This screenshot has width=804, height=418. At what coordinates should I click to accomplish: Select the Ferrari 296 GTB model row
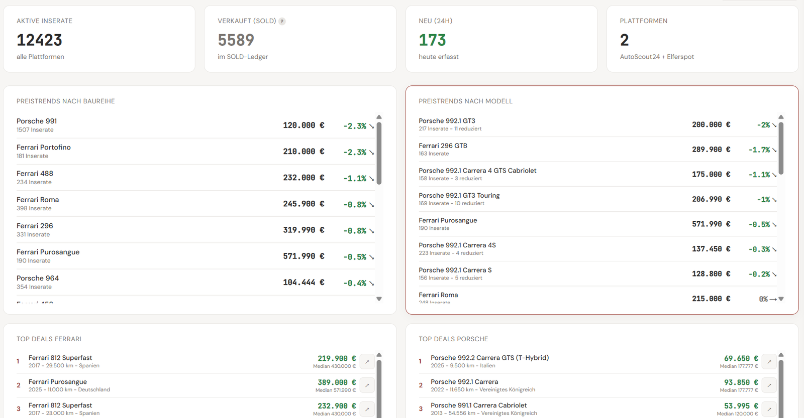tap(597, 150)
